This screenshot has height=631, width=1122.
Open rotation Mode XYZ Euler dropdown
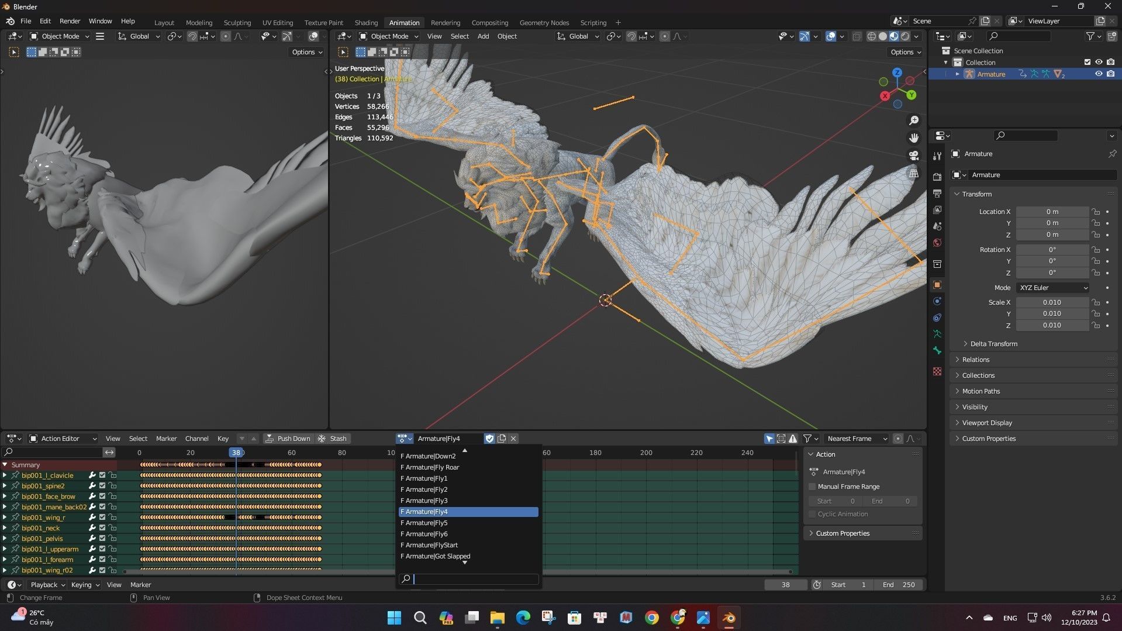(1053, 288)
